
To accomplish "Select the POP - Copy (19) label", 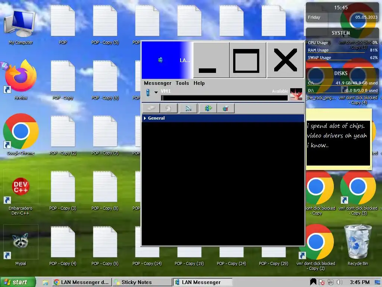I will [x=189, y=263].
